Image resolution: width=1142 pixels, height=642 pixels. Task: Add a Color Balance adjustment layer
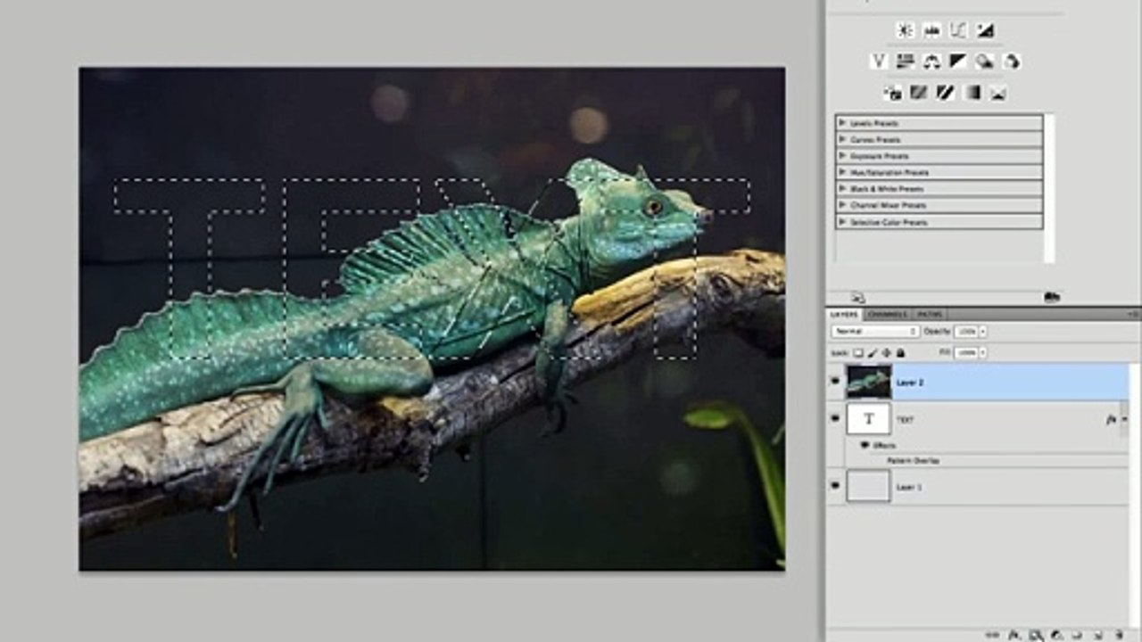pos(932,62)
